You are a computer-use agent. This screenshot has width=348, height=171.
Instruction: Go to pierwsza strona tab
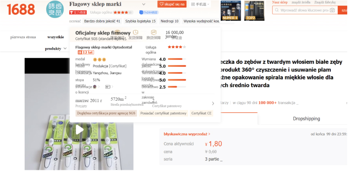tap(23, 37)
